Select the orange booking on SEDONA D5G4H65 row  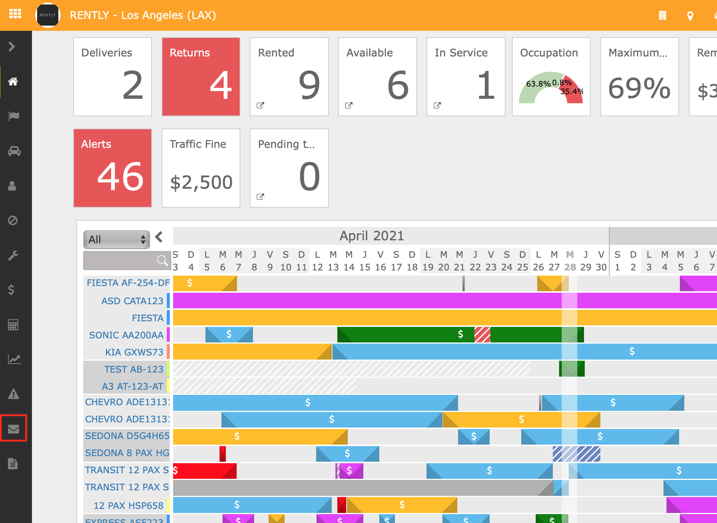(x=260, y=436)
